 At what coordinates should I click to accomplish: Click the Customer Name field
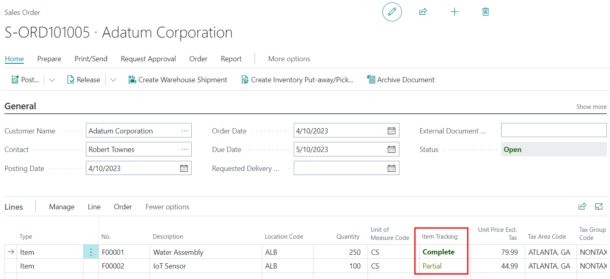click(x=139, y=131)
